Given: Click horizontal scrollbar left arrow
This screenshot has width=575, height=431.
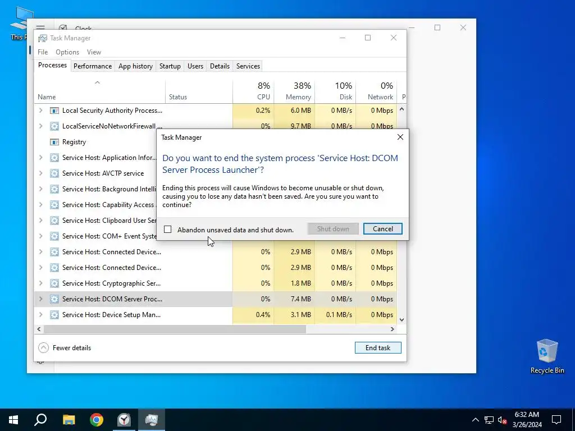Looking at the screenshot, I should click(x=39, y=329).
